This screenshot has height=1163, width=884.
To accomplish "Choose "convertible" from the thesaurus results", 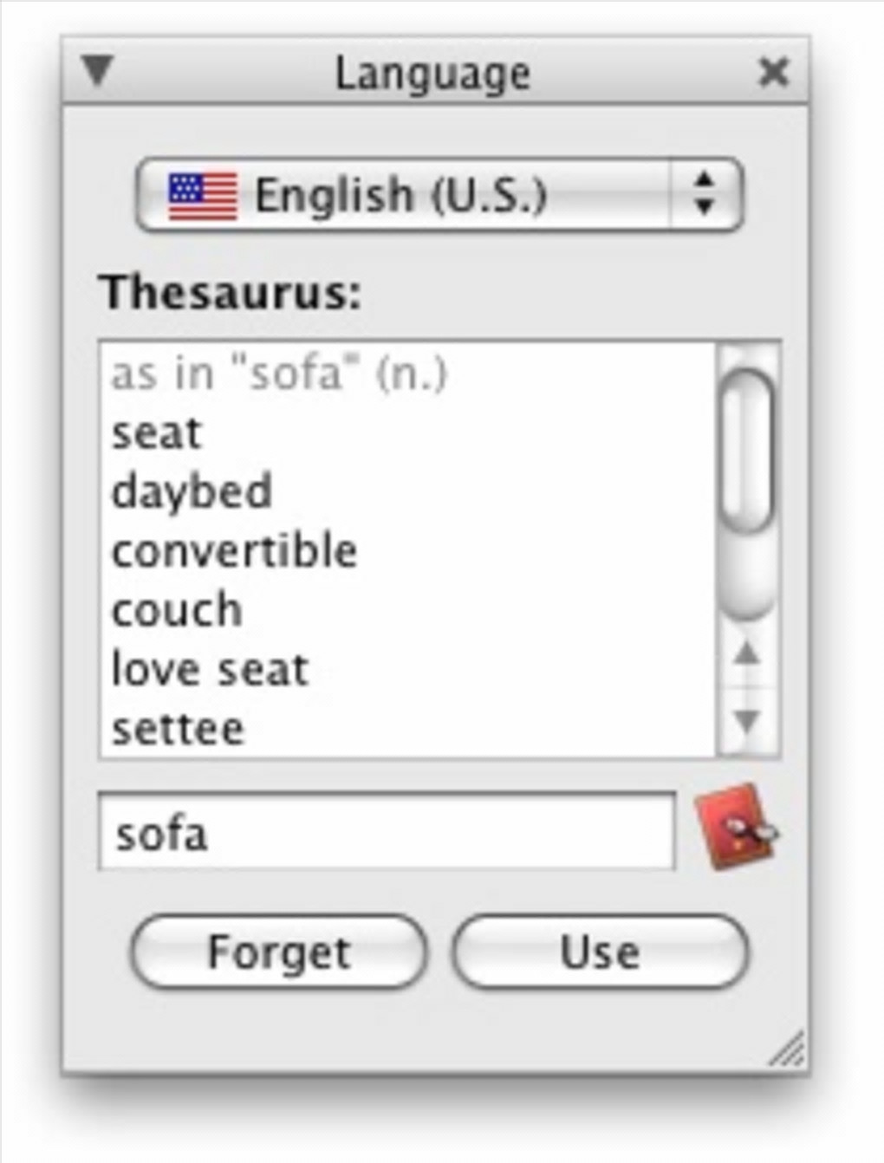I will pos(234,551).
